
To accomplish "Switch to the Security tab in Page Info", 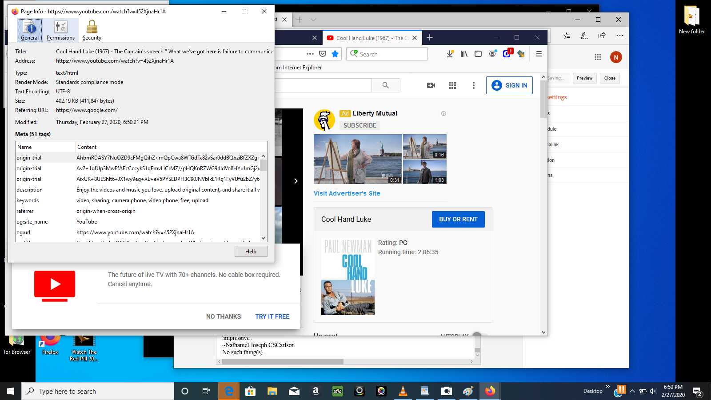I will pyautogui.click(x=92, y=30).
